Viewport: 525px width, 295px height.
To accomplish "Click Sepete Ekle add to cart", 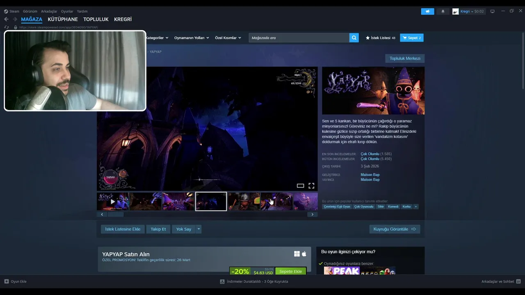I will coord(290,272).
